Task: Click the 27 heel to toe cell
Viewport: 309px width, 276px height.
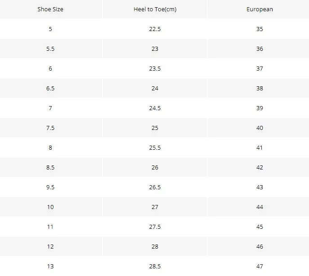Action: tap(155, 207)
